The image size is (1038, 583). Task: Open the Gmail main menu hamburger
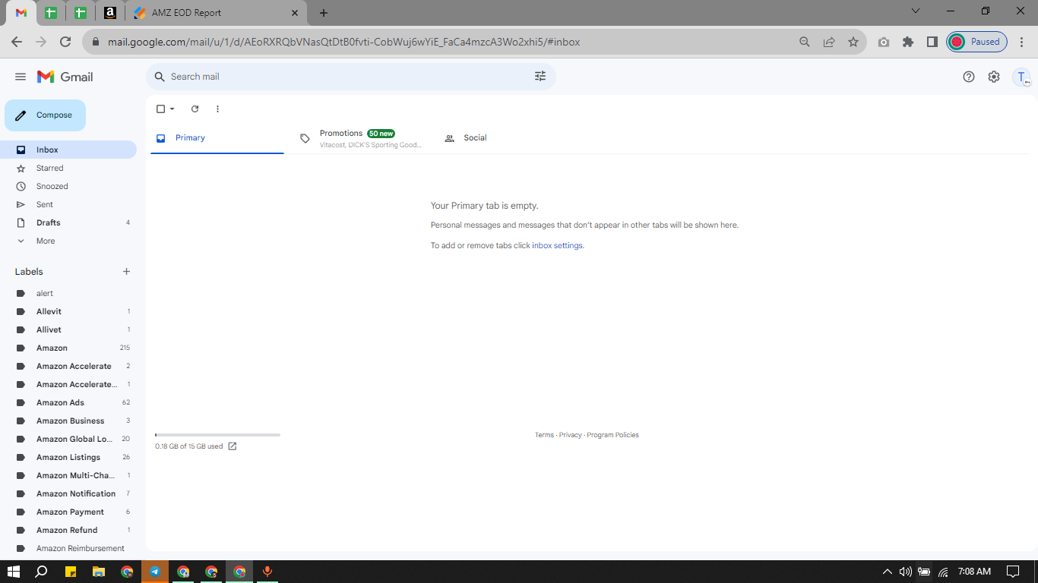click(21, 77)
